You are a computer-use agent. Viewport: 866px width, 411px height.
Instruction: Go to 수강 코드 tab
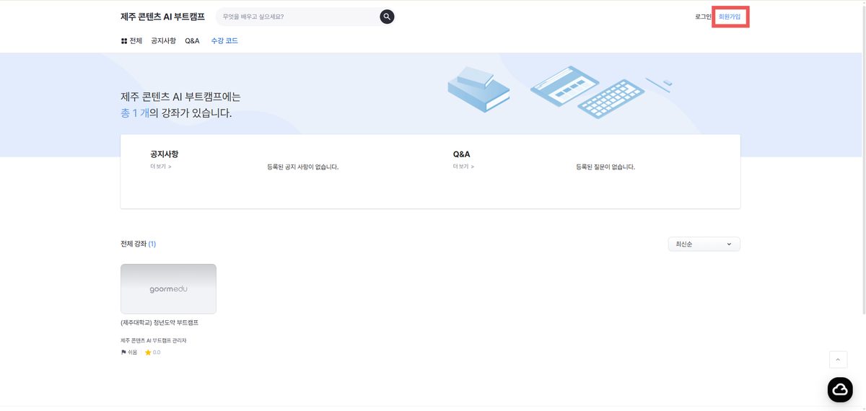(224, 41)
